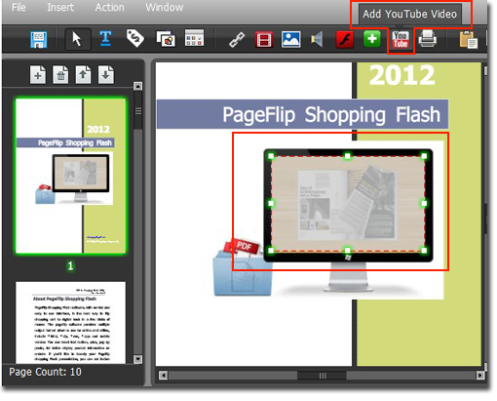The height and width of the screenshot is (401, 497).
Task: Add a link with chain icon
Action: pos(237,40)
